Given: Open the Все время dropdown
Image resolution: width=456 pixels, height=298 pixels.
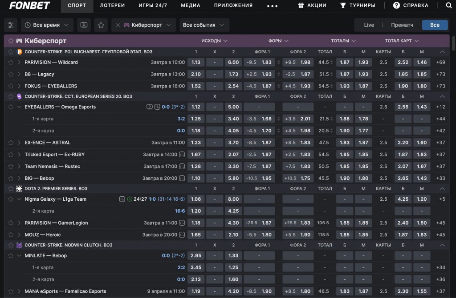Looking at the screenshot, I should (46, 25).
